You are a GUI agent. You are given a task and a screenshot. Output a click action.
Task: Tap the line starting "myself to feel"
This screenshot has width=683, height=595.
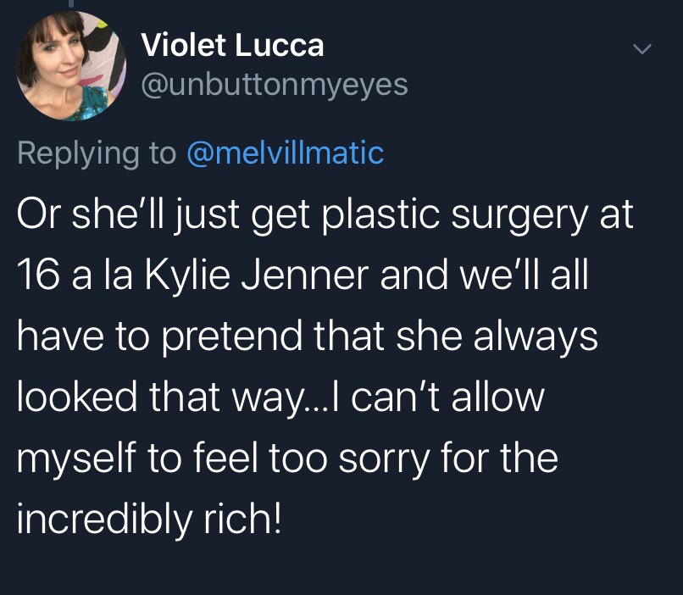(x=287, y=457)
